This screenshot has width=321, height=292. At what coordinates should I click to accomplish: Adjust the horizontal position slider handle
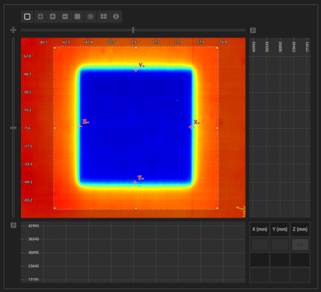coord(133,30)
